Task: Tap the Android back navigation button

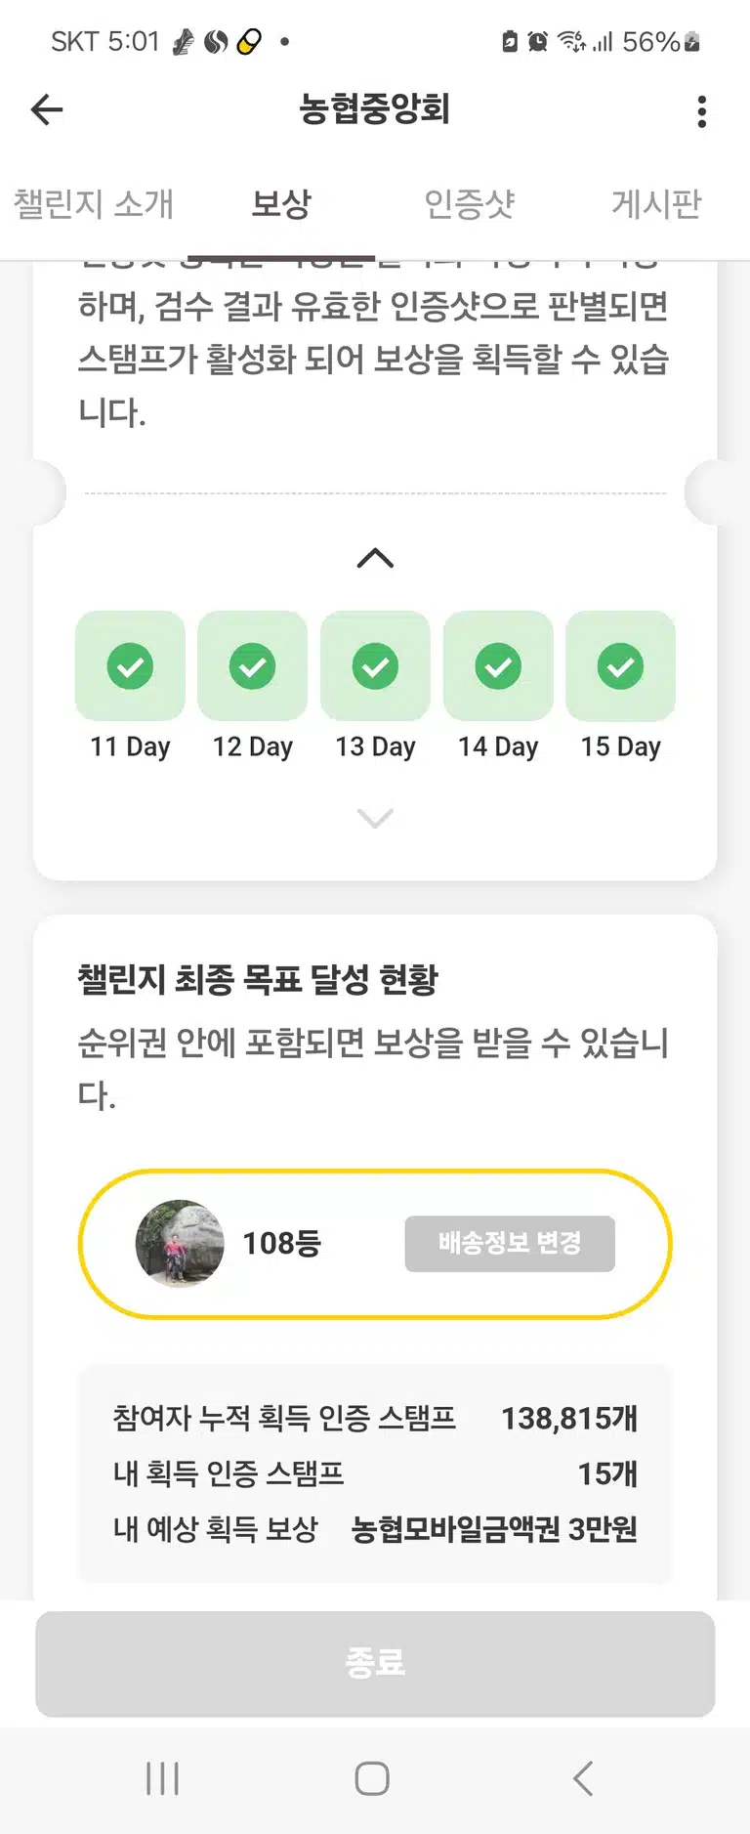Action: click(583, 1778)
